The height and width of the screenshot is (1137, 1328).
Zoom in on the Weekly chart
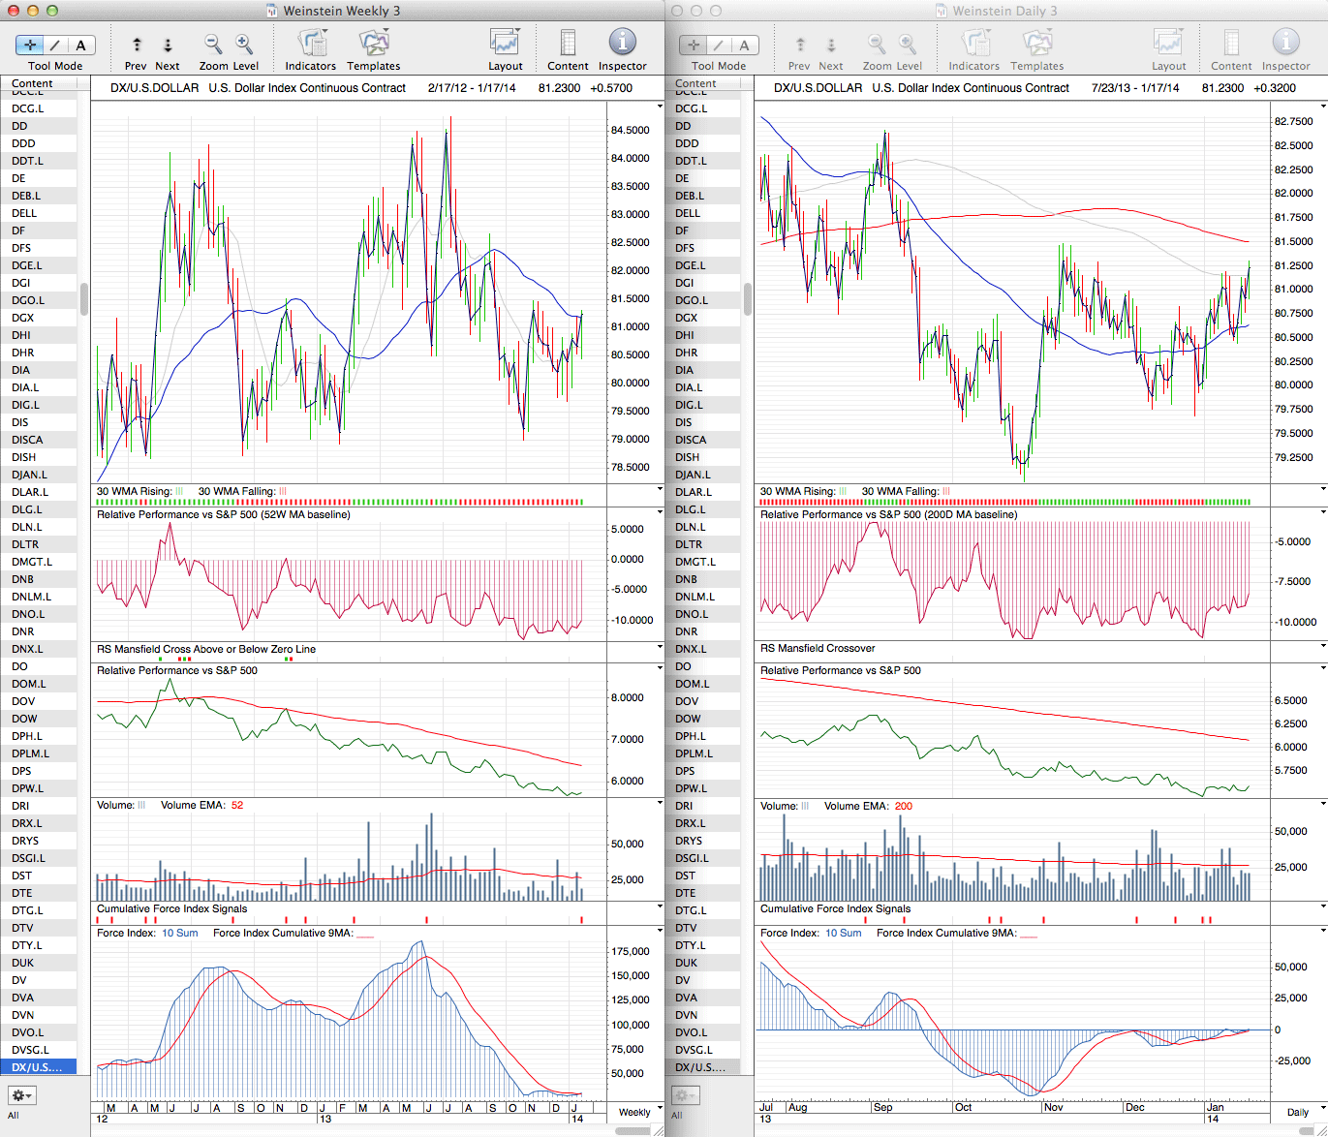(x=244, y=45)
